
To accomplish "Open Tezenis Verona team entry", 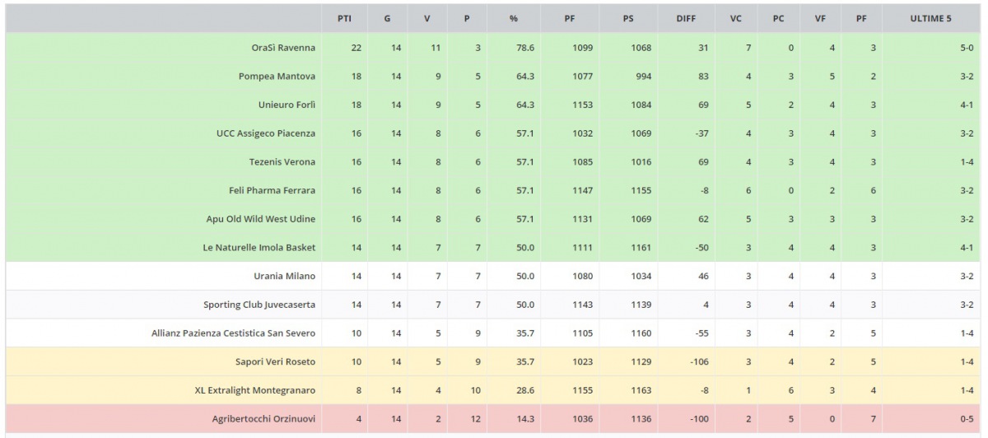I will (282, 162).
